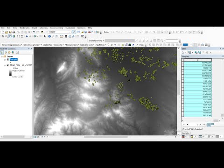Expand Terrain Morphology menu
This screenshot has width=224, height=168.
click(x=32, y=45)
